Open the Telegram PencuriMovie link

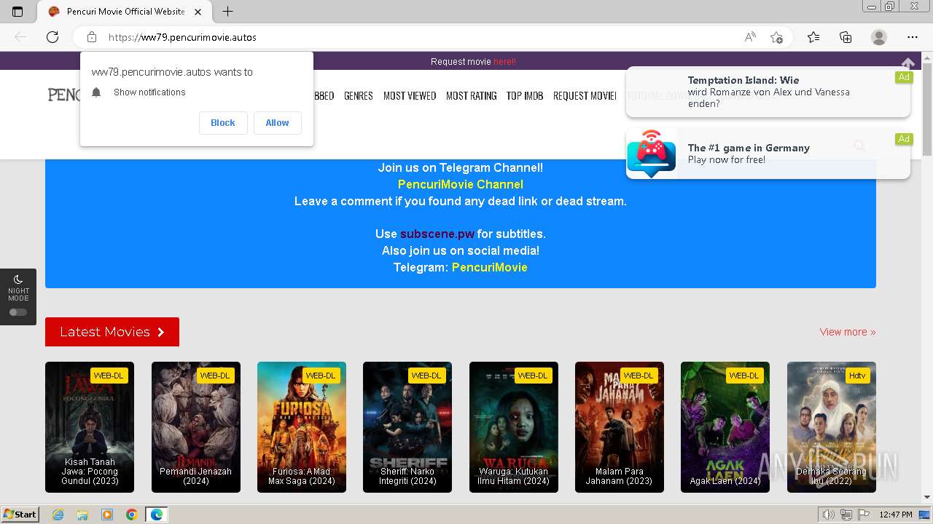pyautogui.click(x=490, y=268)
